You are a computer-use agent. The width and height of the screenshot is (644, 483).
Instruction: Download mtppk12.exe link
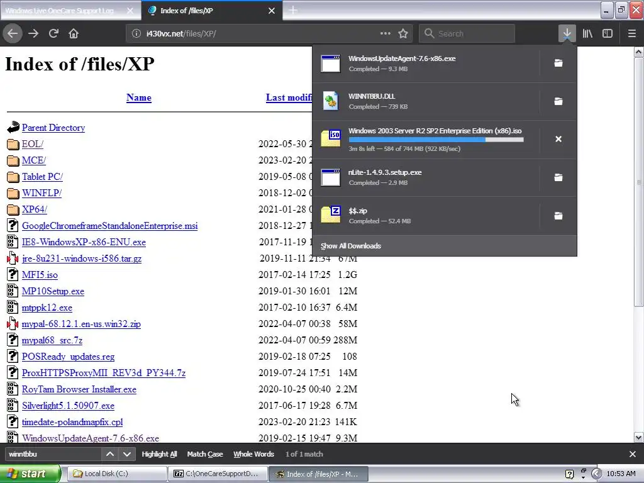[x=47, y=308]
